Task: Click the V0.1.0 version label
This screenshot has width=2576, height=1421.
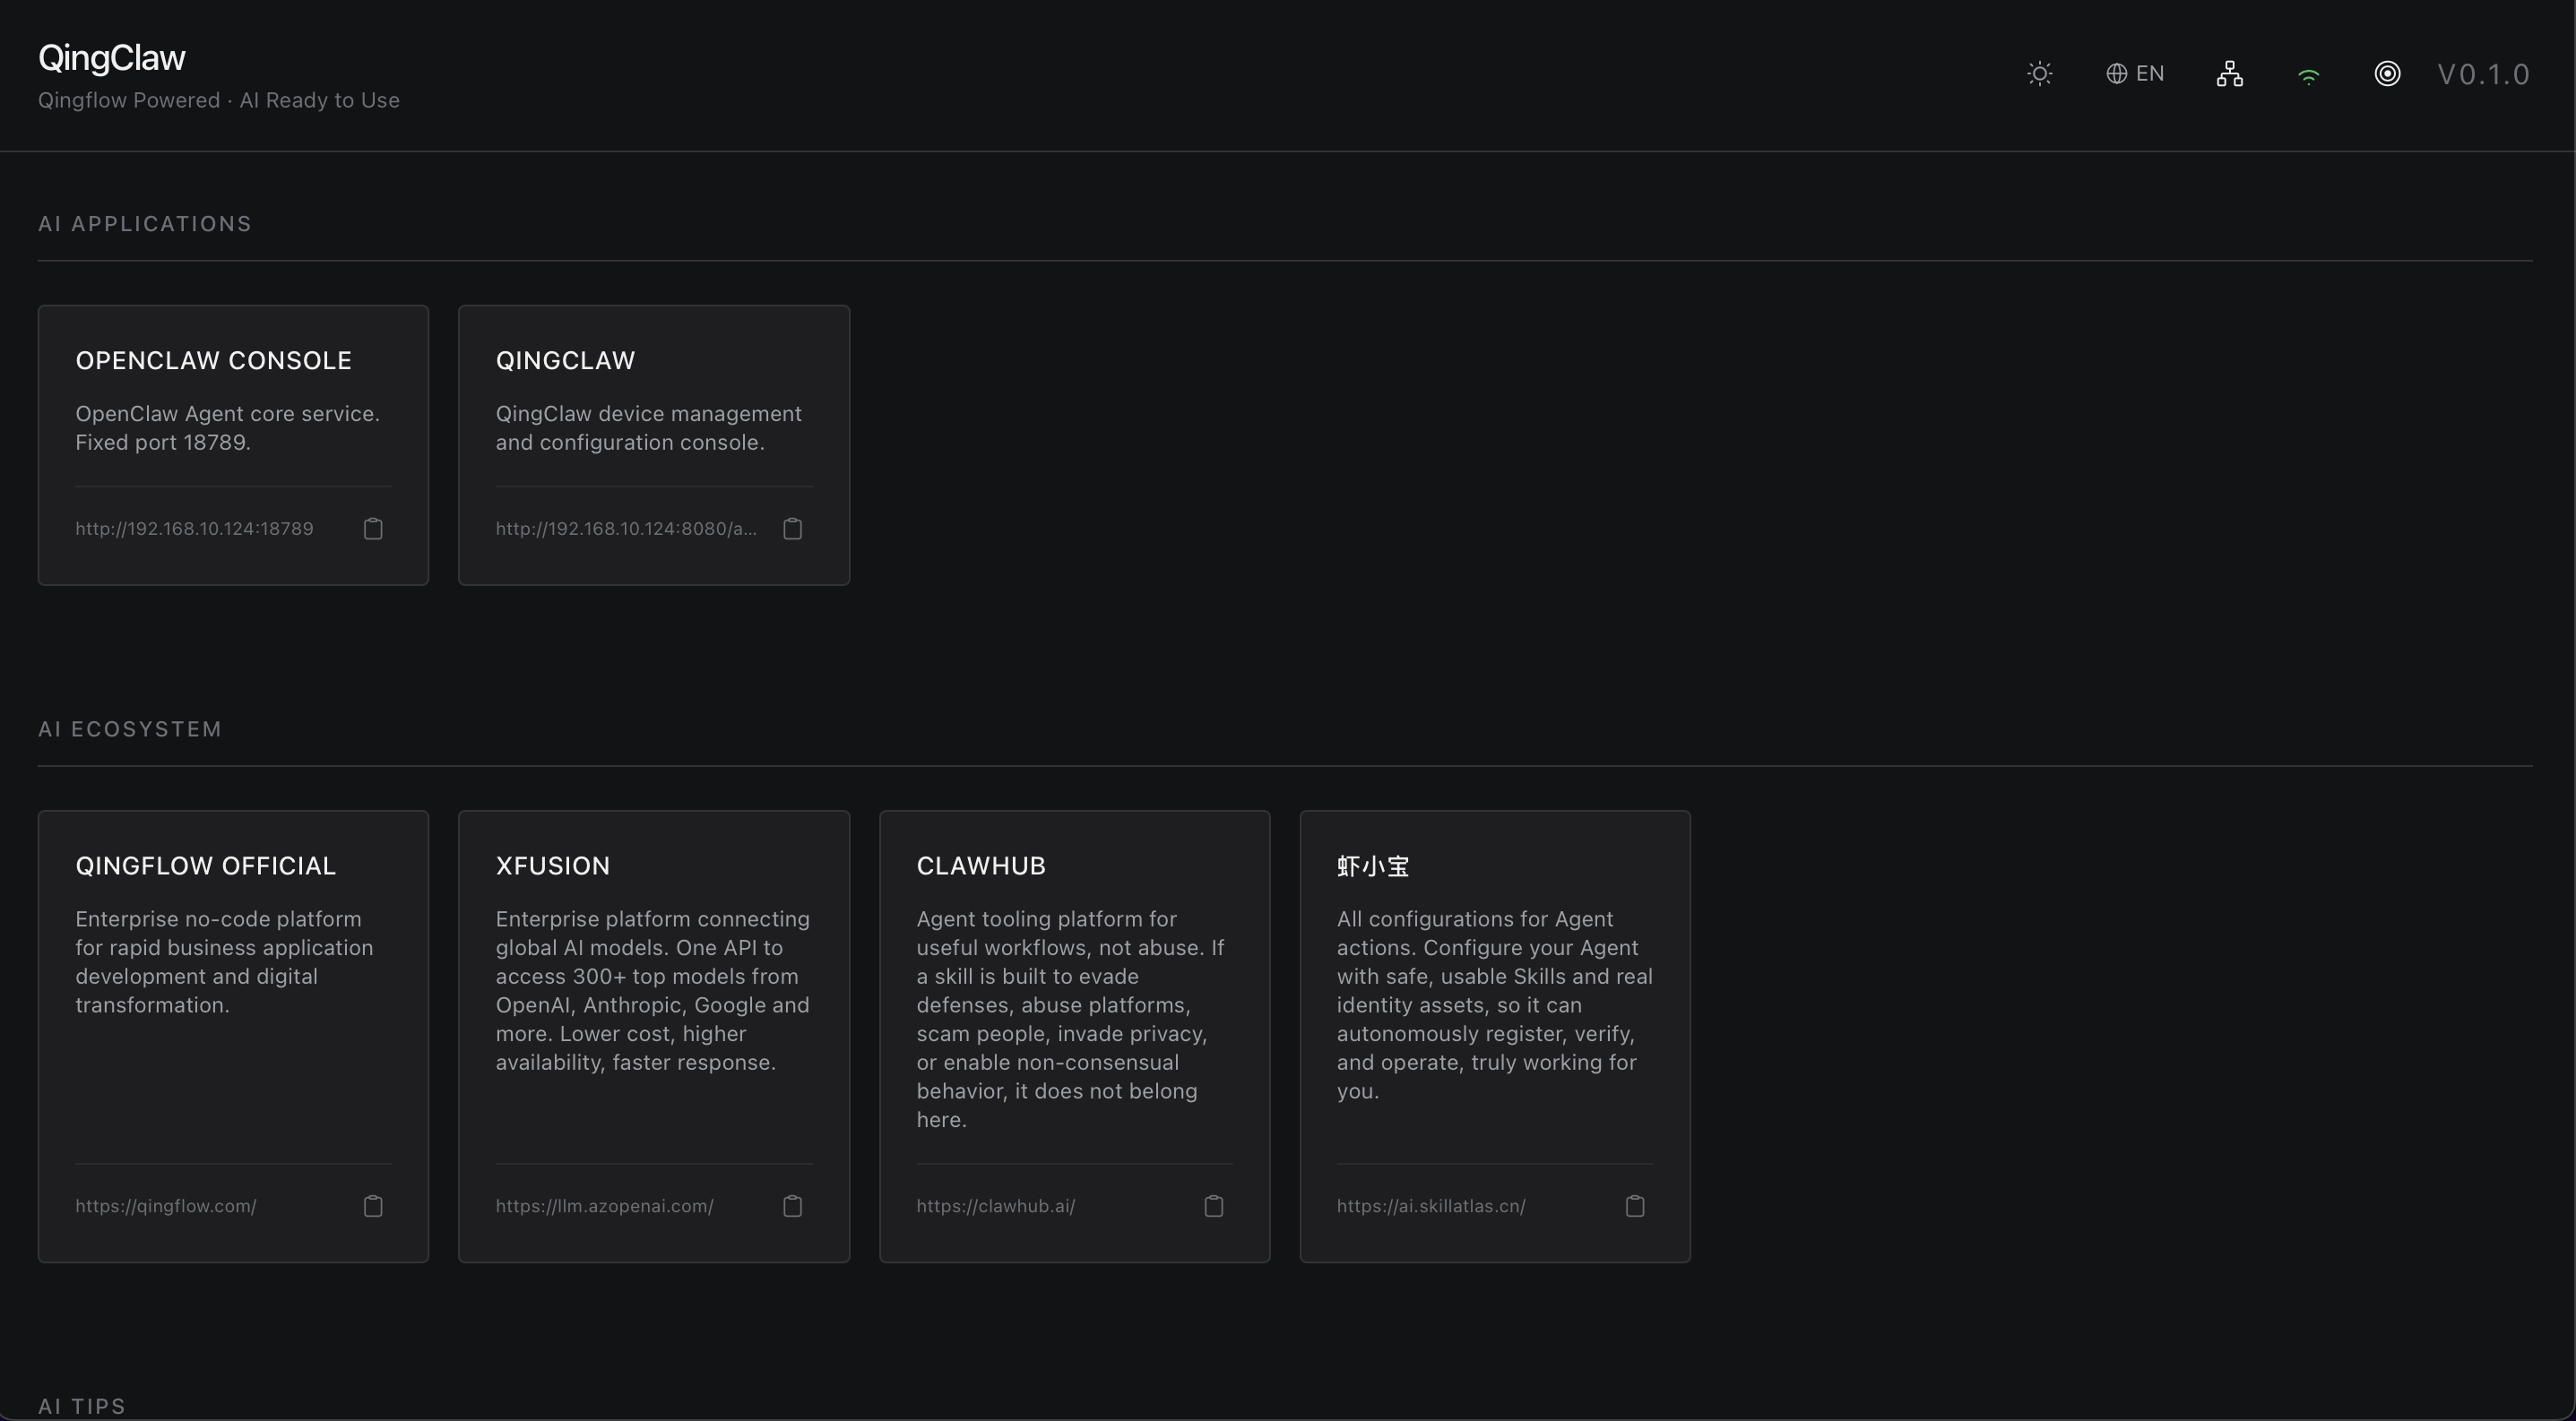Action: tap(2484, 74)
